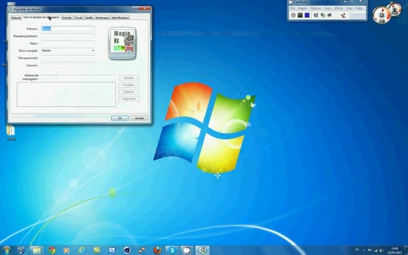The width and height of the screenshot is (408, 255).
Task: Click the Supprimer button
Action: (x=129, y=98)
